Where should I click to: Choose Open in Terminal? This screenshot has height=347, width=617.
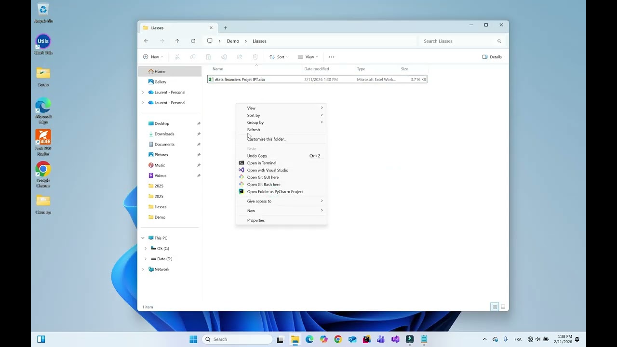coord(281,163)
